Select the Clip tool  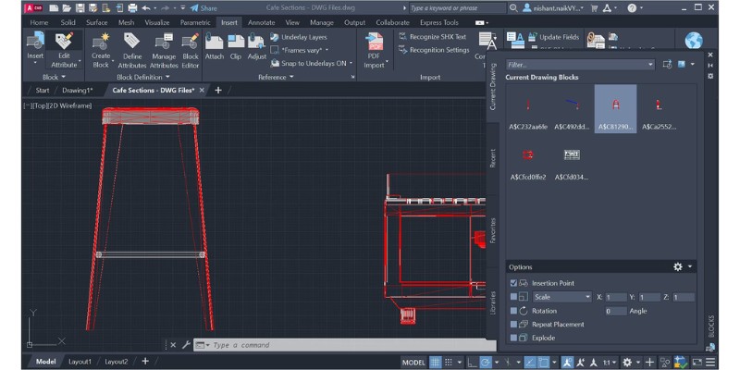[236, 47]
